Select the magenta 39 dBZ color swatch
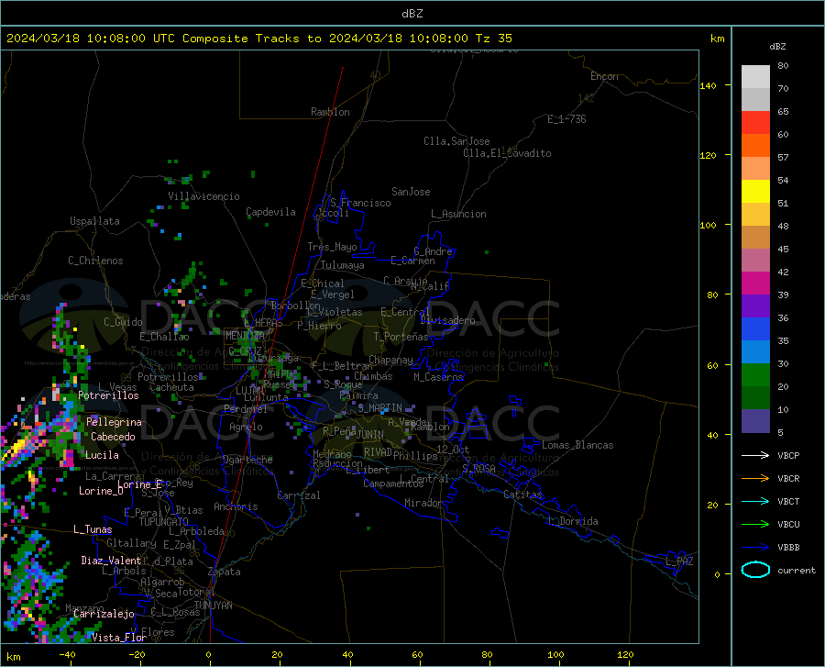The width and height of the screenshot is (825, 667). click(x=755, y=283)
